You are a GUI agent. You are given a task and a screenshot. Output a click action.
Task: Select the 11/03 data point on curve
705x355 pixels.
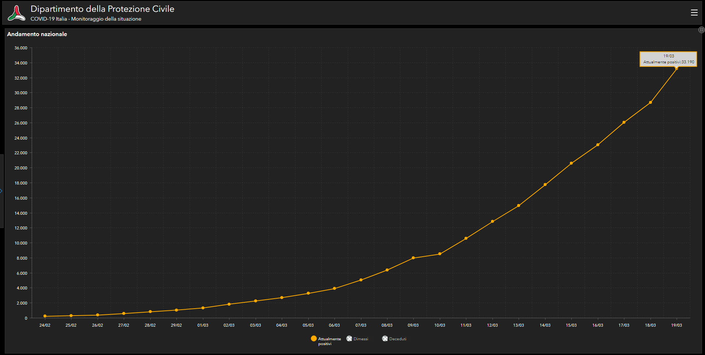click(466, 238)
